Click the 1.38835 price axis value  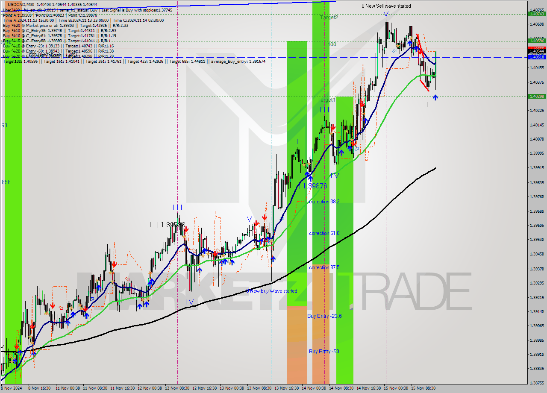536,368
